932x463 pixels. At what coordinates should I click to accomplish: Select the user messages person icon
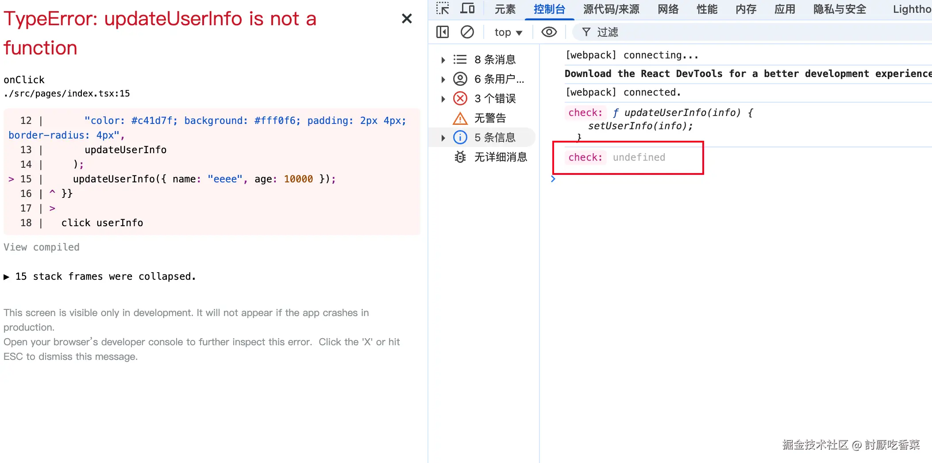[460, 79]
